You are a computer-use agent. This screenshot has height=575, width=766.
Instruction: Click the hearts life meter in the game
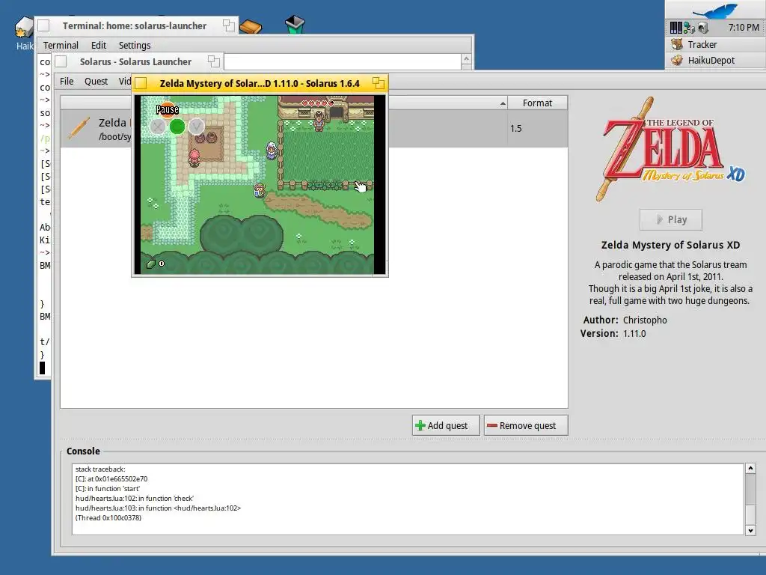pyautogui.click(x=317, y=103)
